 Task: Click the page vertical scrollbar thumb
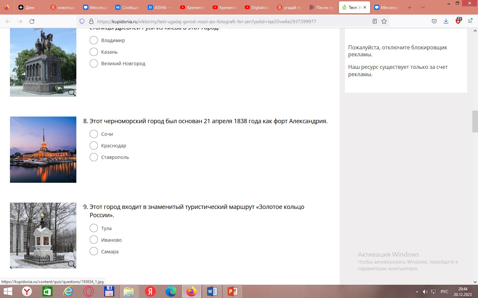[x=475, y=122]
